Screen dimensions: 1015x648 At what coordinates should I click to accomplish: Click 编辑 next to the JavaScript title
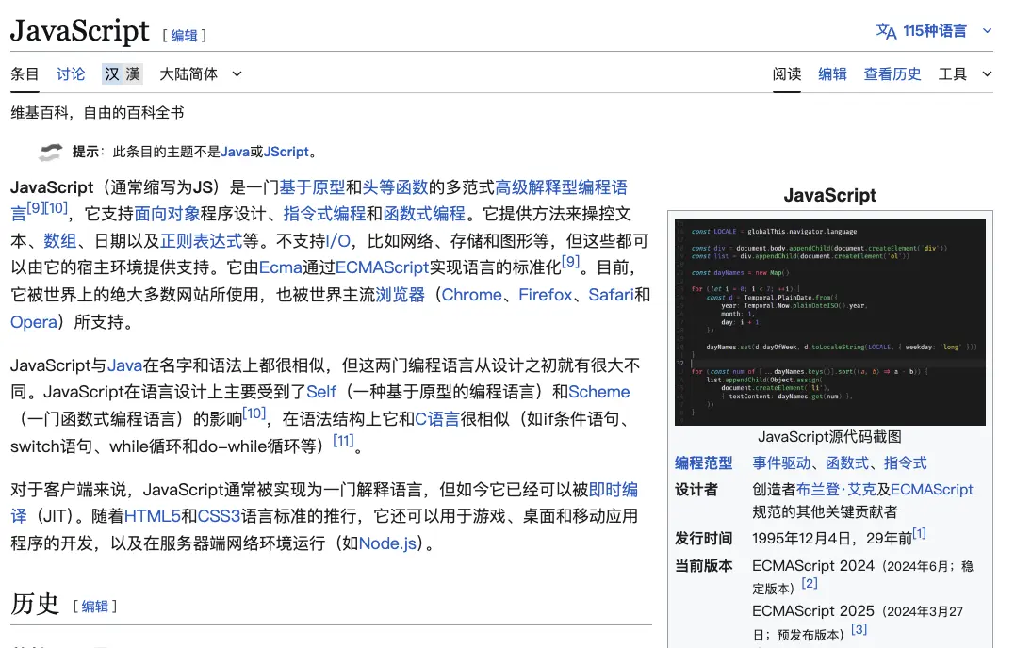click(185, 35)
